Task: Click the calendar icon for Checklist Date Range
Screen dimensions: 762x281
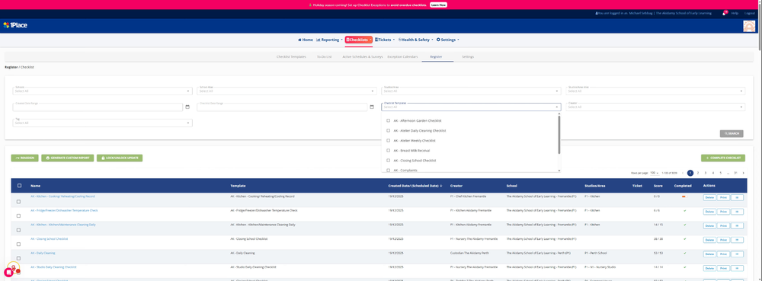Action: pos(372,107)
